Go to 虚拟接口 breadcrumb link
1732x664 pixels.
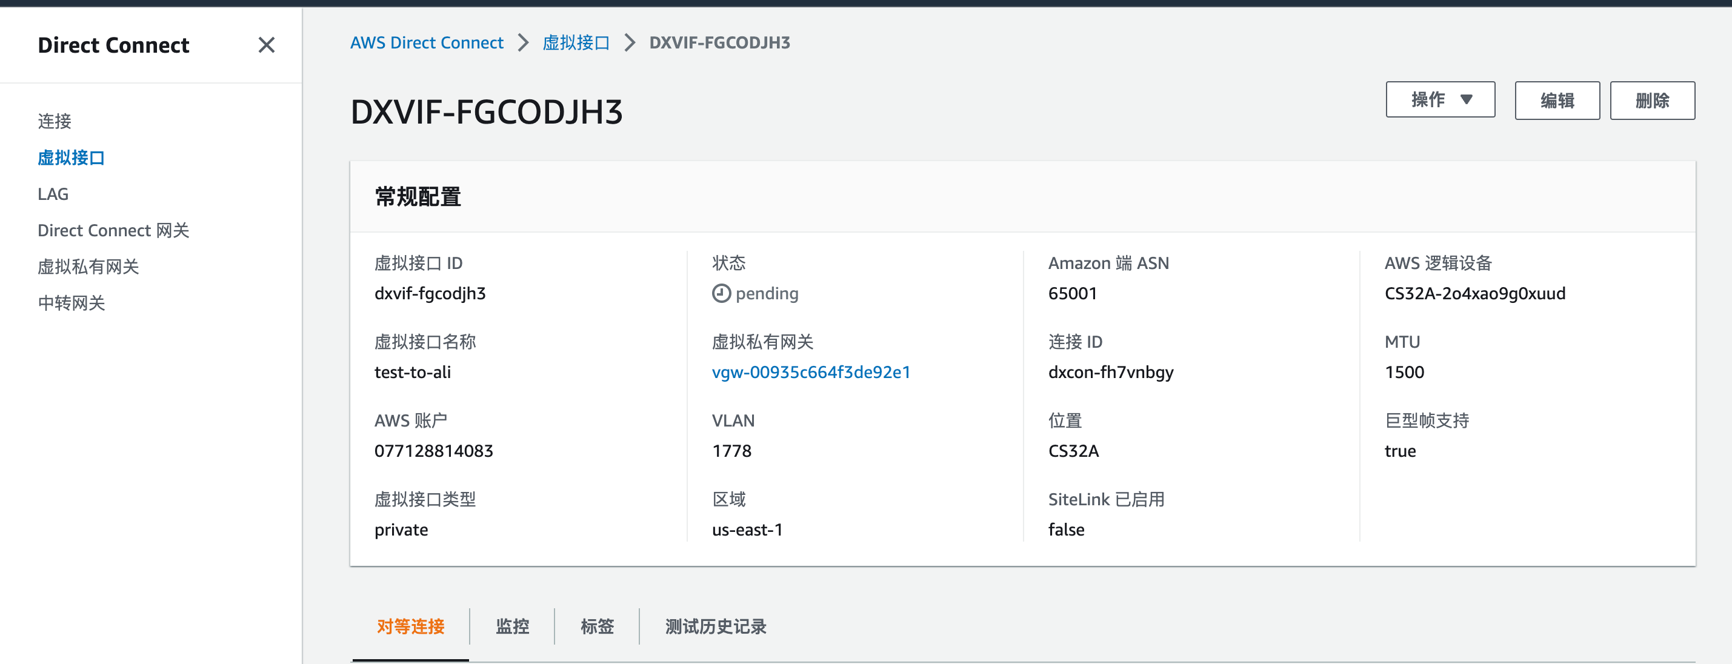576,42
